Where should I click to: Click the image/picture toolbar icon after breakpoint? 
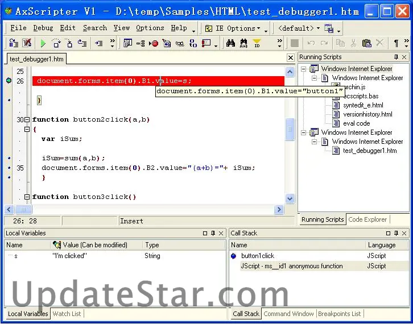[x=167, y=43]
